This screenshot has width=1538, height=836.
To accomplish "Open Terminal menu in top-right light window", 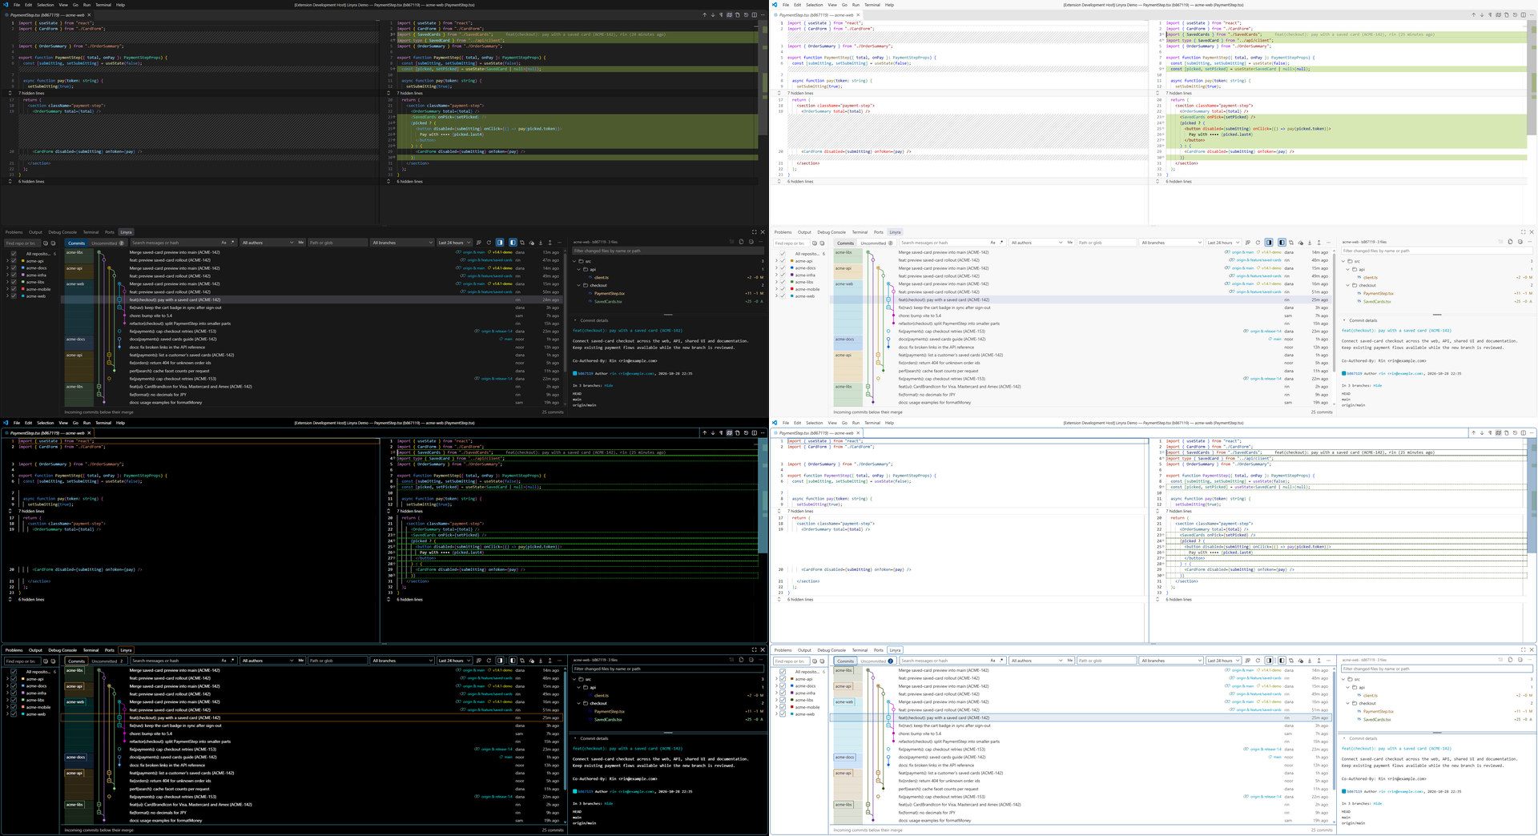I will [872, 5].
